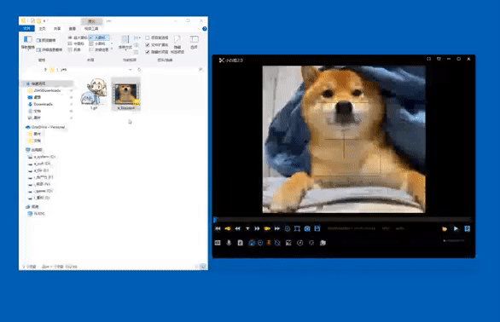The width and height of the screenshot is (500, 322).
Task: Select the crop frame icon in the player
Action: click(x=297, y=228)
